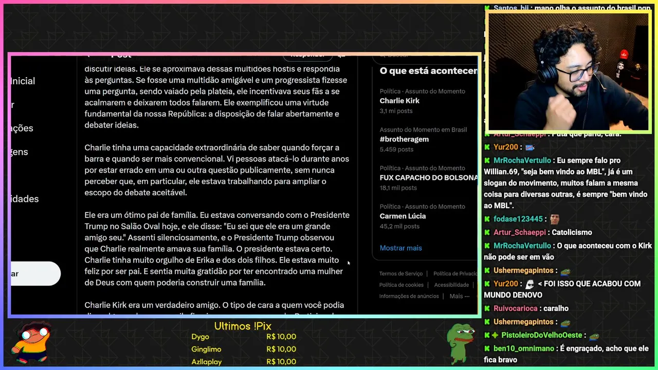Click Yur200 on the 'FOI ISSO QUE ACABOU' message
This screenshot has width=658, height=370.
coord(506,284)
